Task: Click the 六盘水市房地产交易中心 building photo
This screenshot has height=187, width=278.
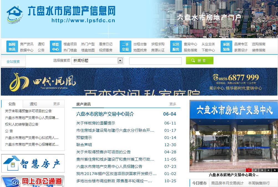Action: [x=234, y=136]
